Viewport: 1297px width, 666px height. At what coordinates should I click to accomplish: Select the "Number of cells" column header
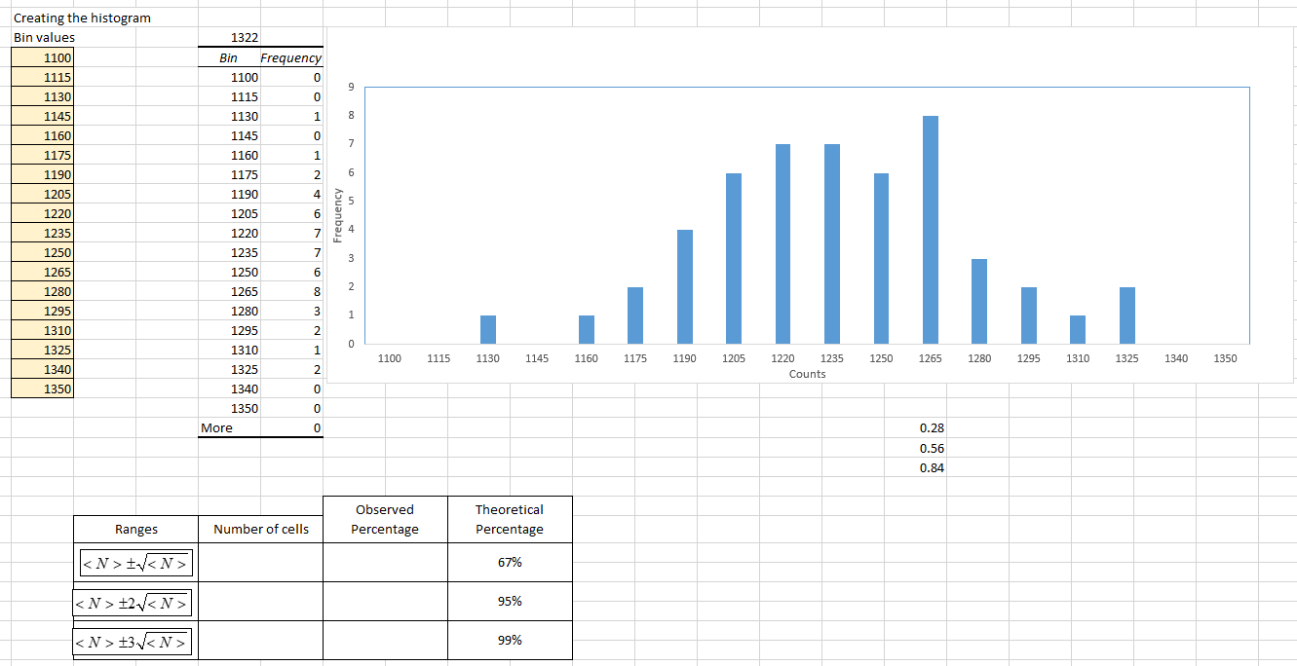point(259,529)
